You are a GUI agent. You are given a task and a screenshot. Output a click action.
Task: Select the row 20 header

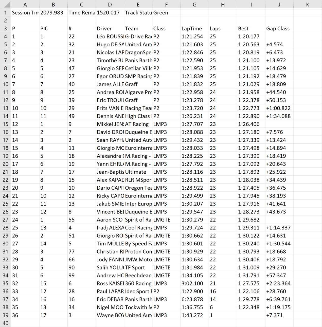click(6, 164)
